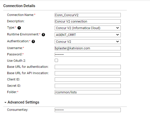Screen dimensions: 150x125
Task: Enable the Use OAuth 2 checkbox
Action: click(x=56, y=60)
